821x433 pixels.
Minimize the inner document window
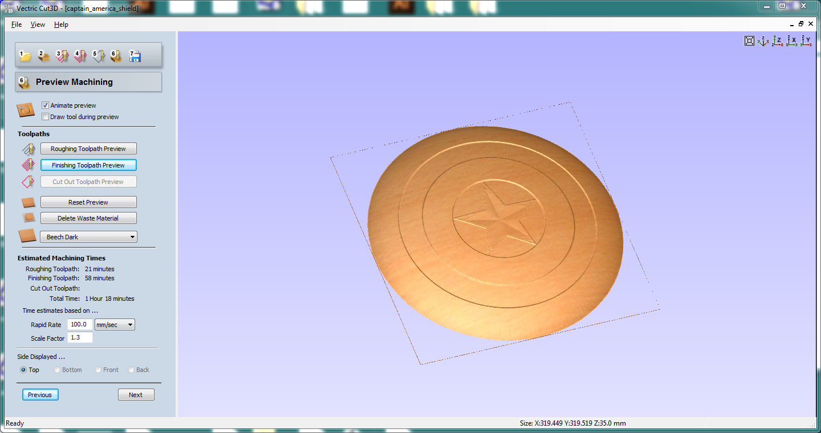point(791,24)
